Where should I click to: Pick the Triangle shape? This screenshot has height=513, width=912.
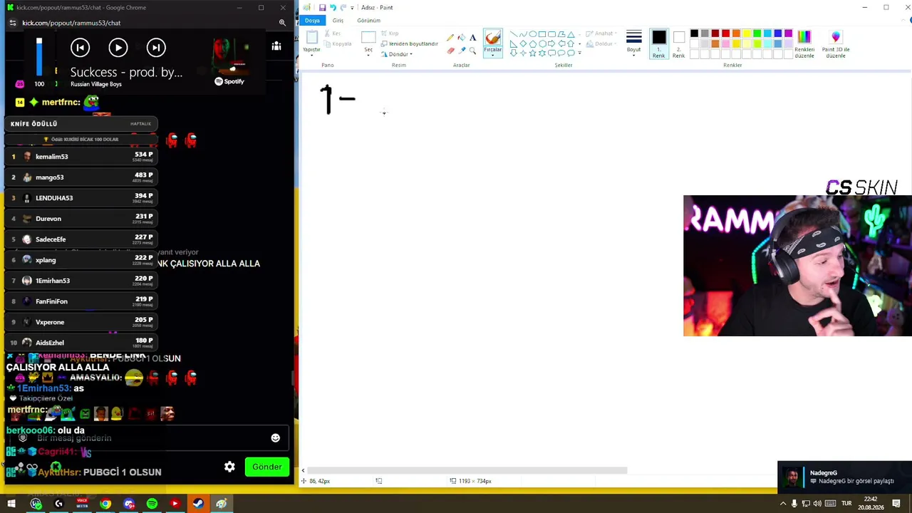pos(571,34)
